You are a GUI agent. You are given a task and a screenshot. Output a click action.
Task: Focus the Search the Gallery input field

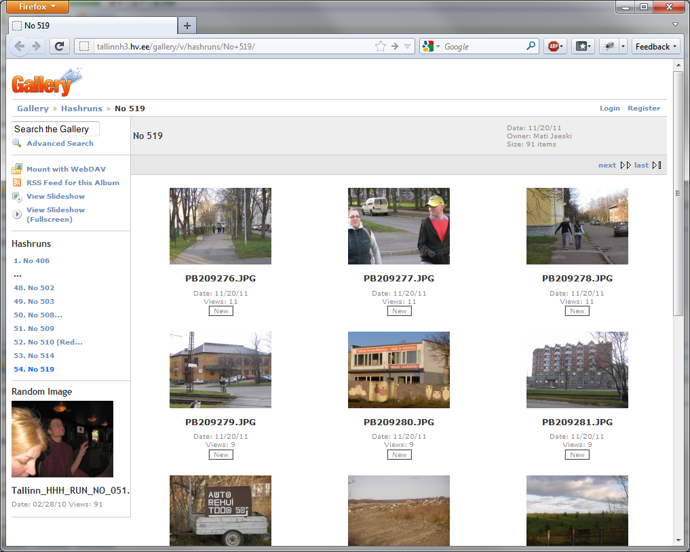(56, 129)
